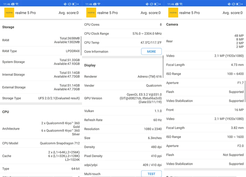Tap vibrate mode icon on the Display screen
Viewport: 246px width, 177px height.
click(x=151, y=4)
